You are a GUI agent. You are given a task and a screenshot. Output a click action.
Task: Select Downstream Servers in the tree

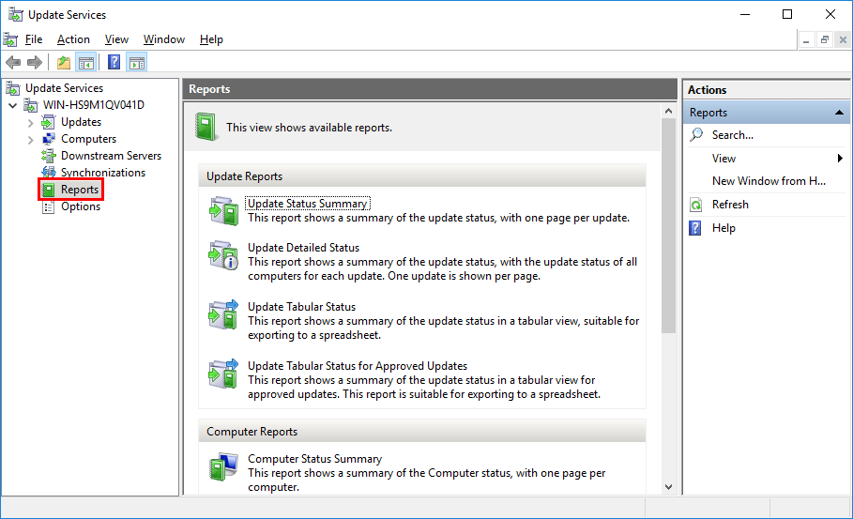(111, 156)
